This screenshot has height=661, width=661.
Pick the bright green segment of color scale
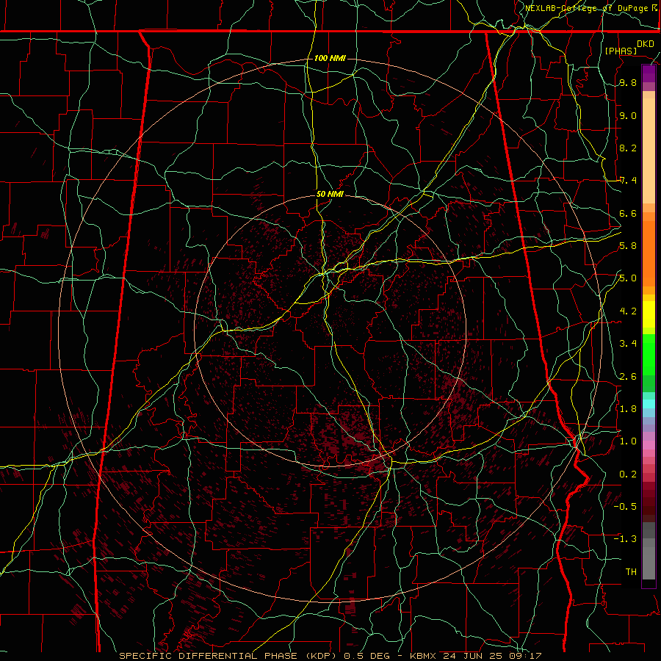[x=649, y=355]
